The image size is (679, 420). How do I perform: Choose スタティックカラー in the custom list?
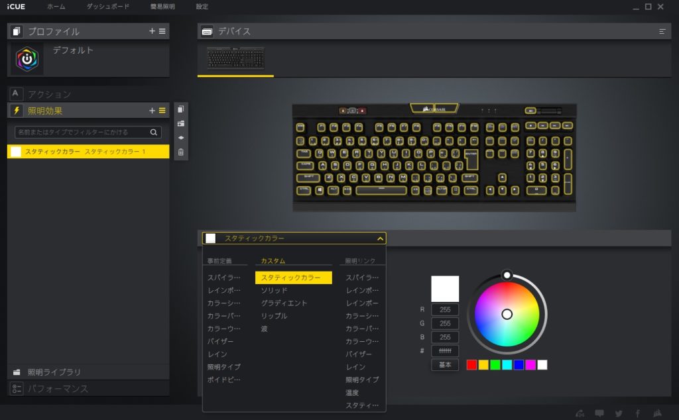[x=294, y=278]
